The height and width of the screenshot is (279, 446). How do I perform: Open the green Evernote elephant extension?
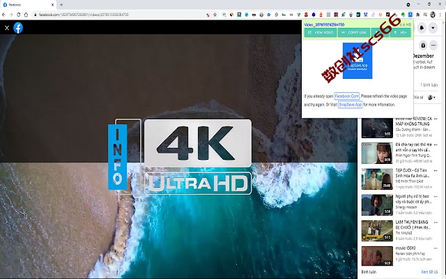tap(403, 15)
